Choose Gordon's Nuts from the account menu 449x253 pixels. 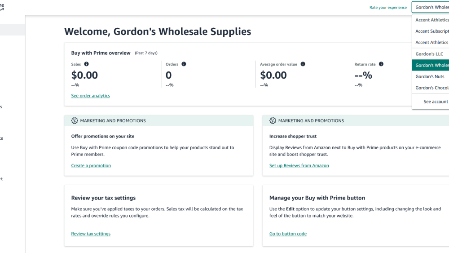[x=430, y=77]
